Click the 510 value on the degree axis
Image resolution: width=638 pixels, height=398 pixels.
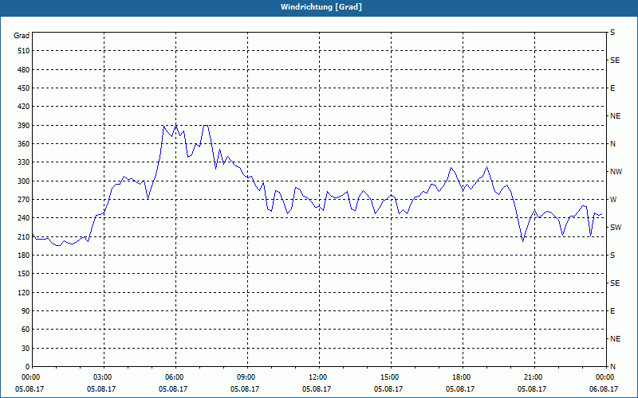[24, 51]
